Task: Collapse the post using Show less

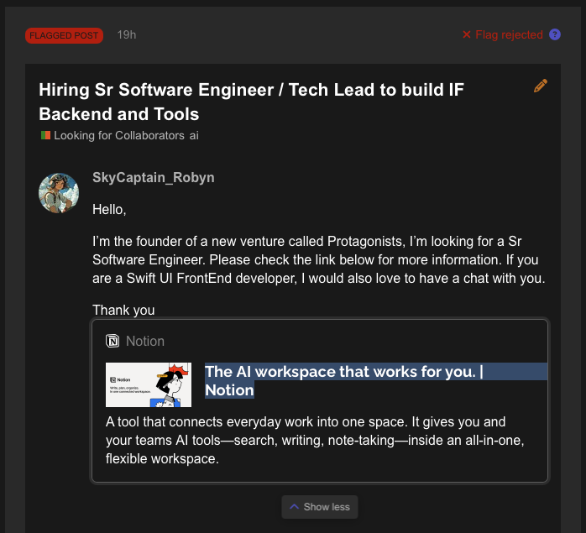Action: (320, 507)
